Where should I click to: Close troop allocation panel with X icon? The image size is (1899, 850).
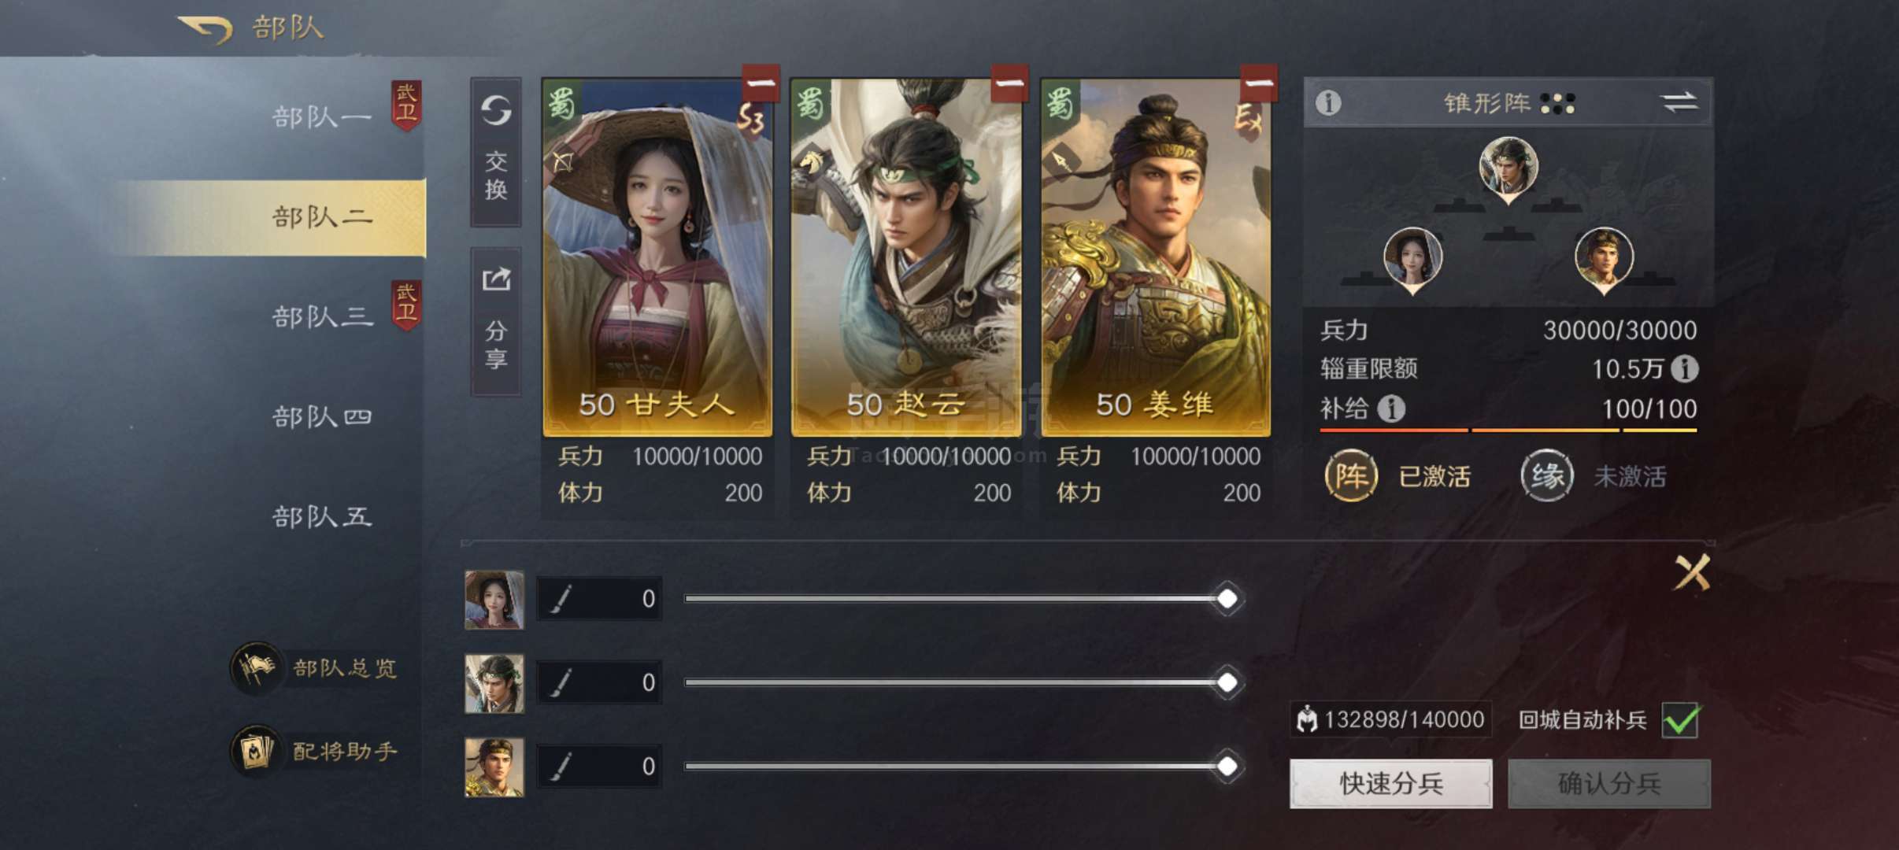pyautogui.click(x=1692, y=572)
